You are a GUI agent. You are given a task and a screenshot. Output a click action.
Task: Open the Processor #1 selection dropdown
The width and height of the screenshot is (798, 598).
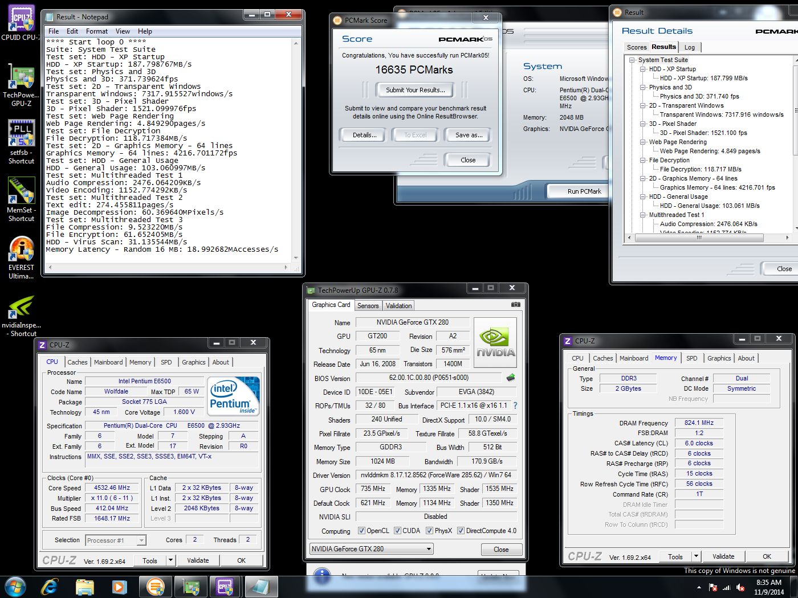pos(116,540)
